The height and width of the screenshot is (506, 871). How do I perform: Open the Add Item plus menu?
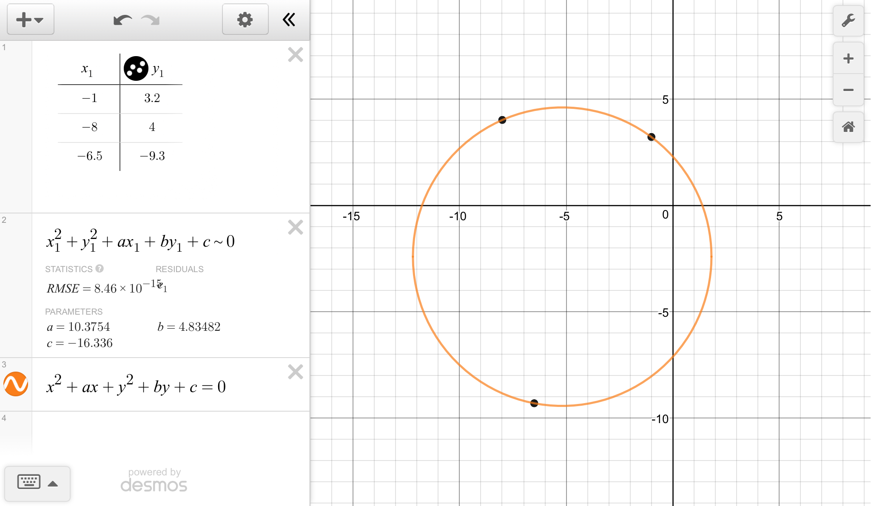point(30,20)
